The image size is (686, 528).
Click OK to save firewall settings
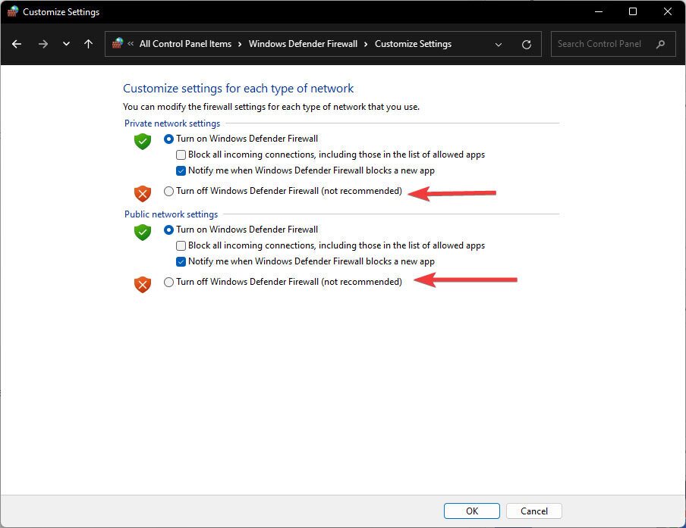(x=472, y=511)
